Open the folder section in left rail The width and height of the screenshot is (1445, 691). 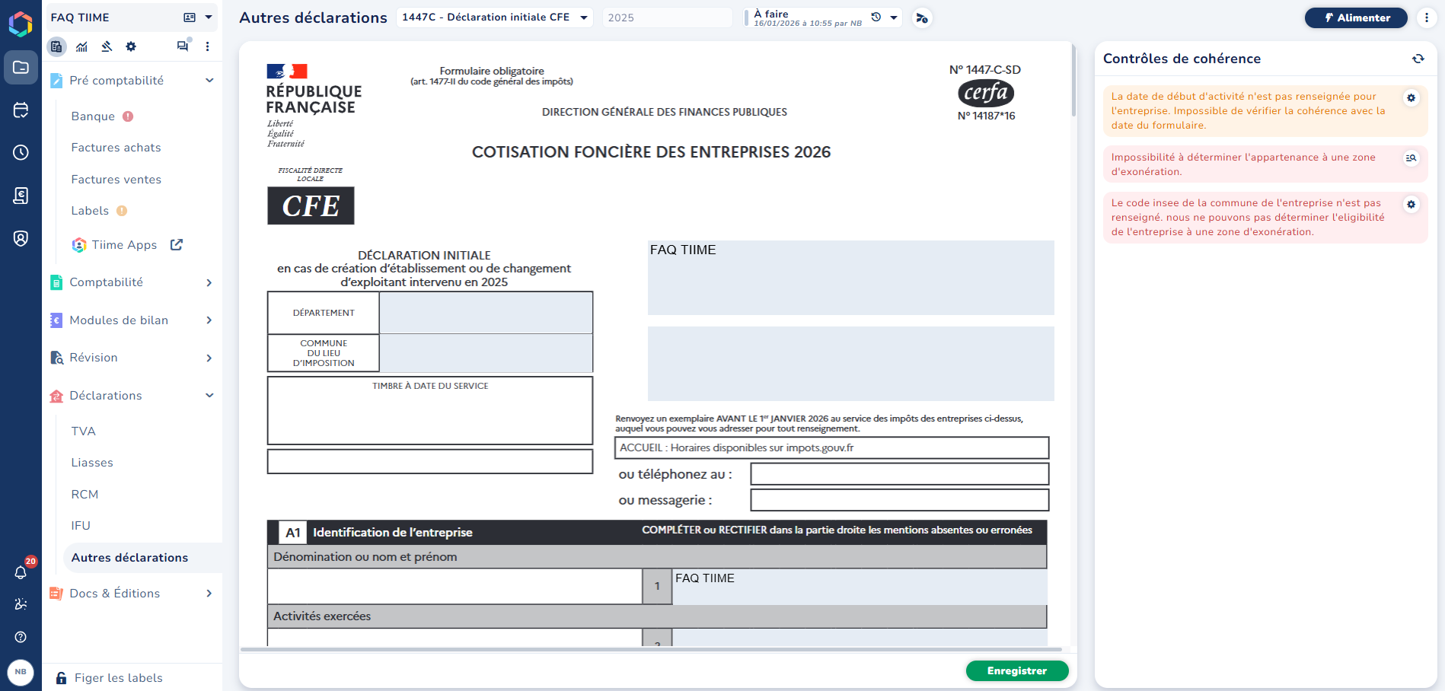tap(21, 68)
